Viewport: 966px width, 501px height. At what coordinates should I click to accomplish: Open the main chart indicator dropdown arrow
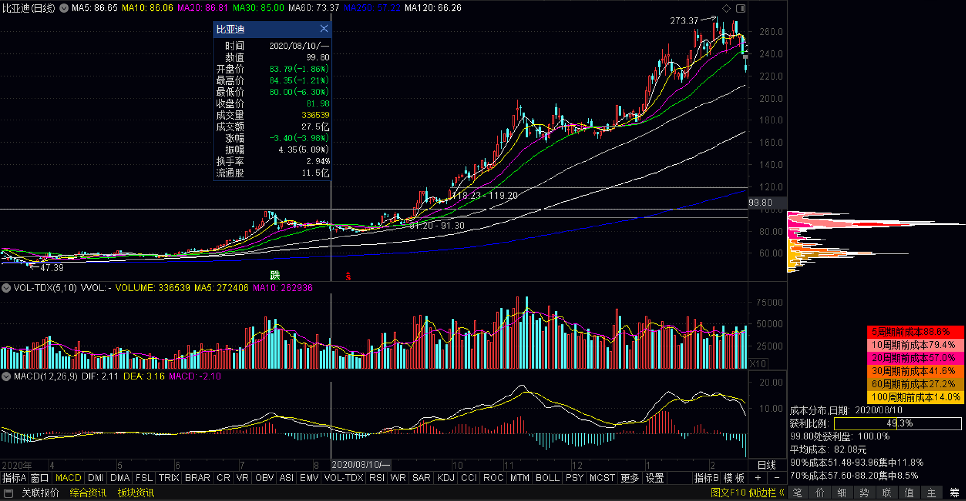(64, 8)
